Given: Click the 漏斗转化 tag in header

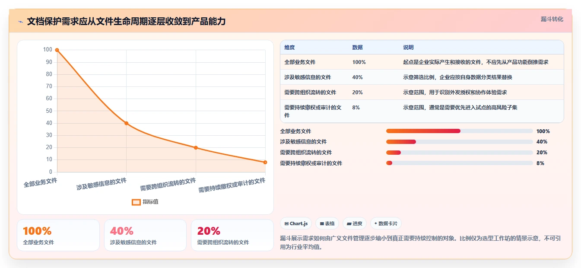Looking at the screenshot, I should pyautogui.click(x=552, y=19).
